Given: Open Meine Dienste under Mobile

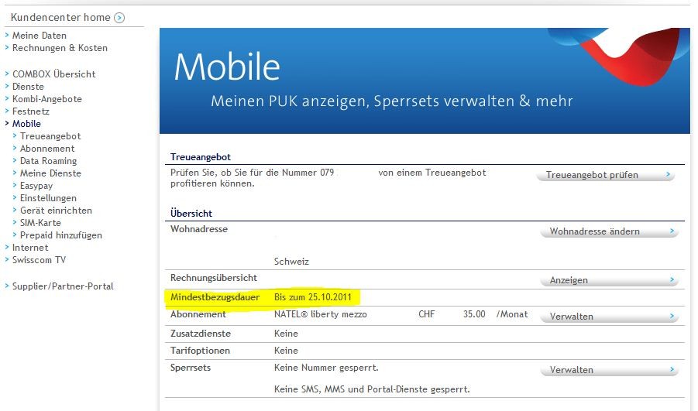Looking at the screenshot, I should [50, 173].
